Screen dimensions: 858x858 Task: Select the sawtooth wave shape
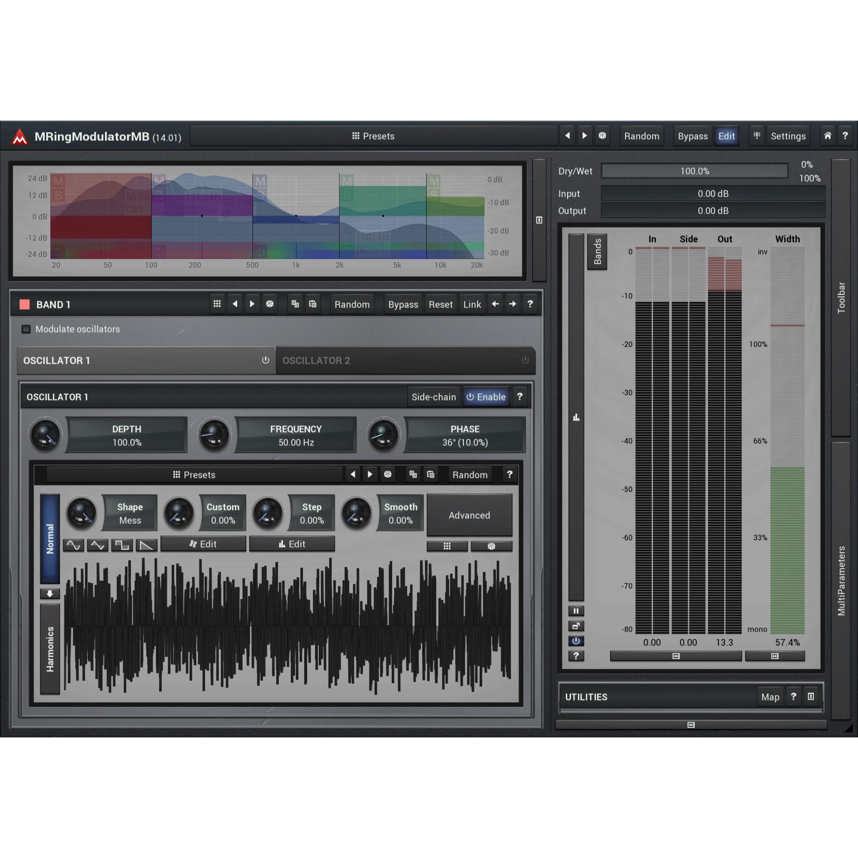(146, 545)
